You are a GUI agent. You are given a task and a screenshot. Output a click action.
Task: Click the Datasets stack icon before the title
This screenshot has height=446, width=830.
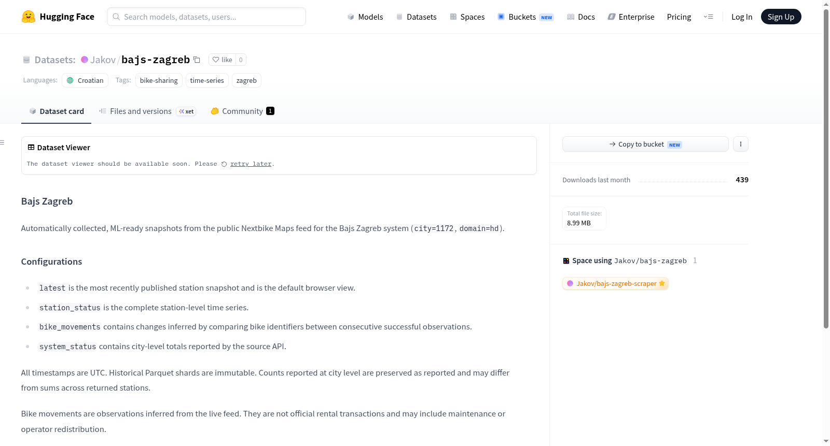(26, 60)
